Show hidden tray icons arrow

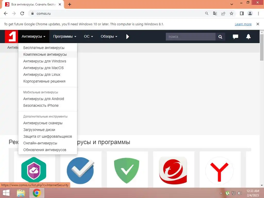point(221,193)
